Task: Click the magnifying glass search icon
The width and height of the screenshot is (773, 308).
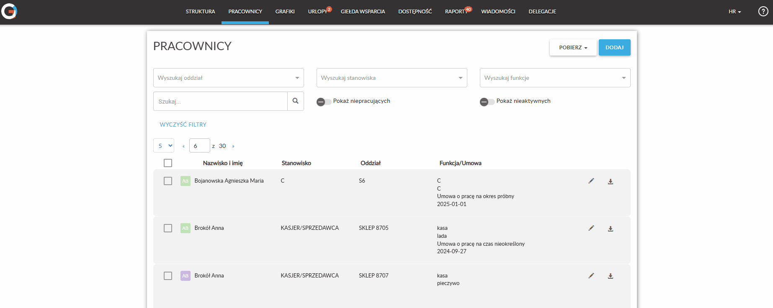Action: tap(295, 101)
